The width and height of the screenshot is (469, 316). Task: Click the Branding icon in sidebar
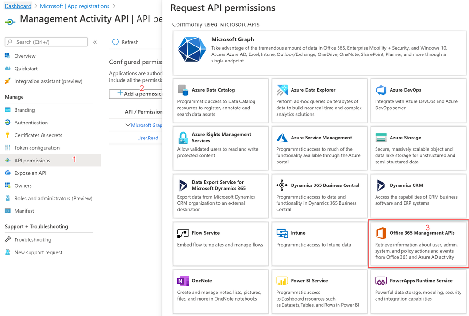pos(8,110)
